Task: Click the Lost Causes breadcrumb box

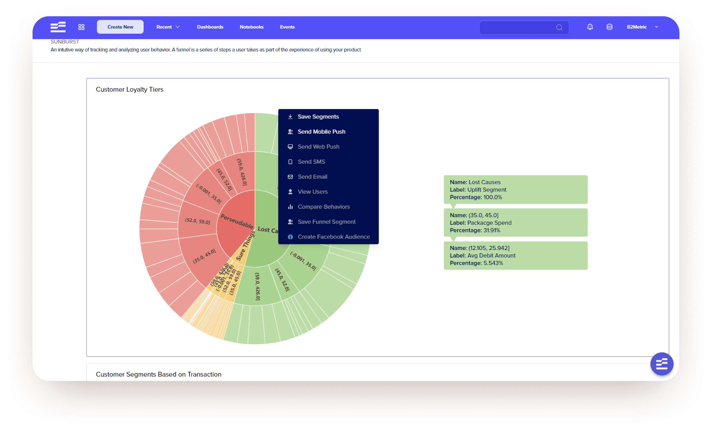Action: click(515, 189)
